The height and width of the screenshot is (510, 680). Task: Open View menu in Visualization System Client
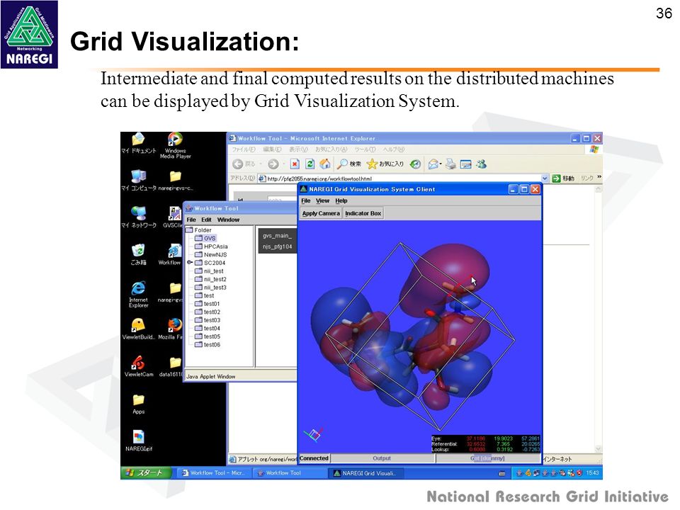[x=322, y=200]
